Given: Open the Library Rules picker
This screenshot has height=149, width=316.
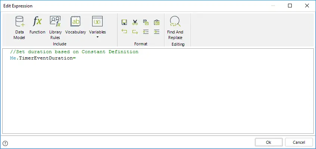Looking at the screenshot, I should click(x=55, y=28).
